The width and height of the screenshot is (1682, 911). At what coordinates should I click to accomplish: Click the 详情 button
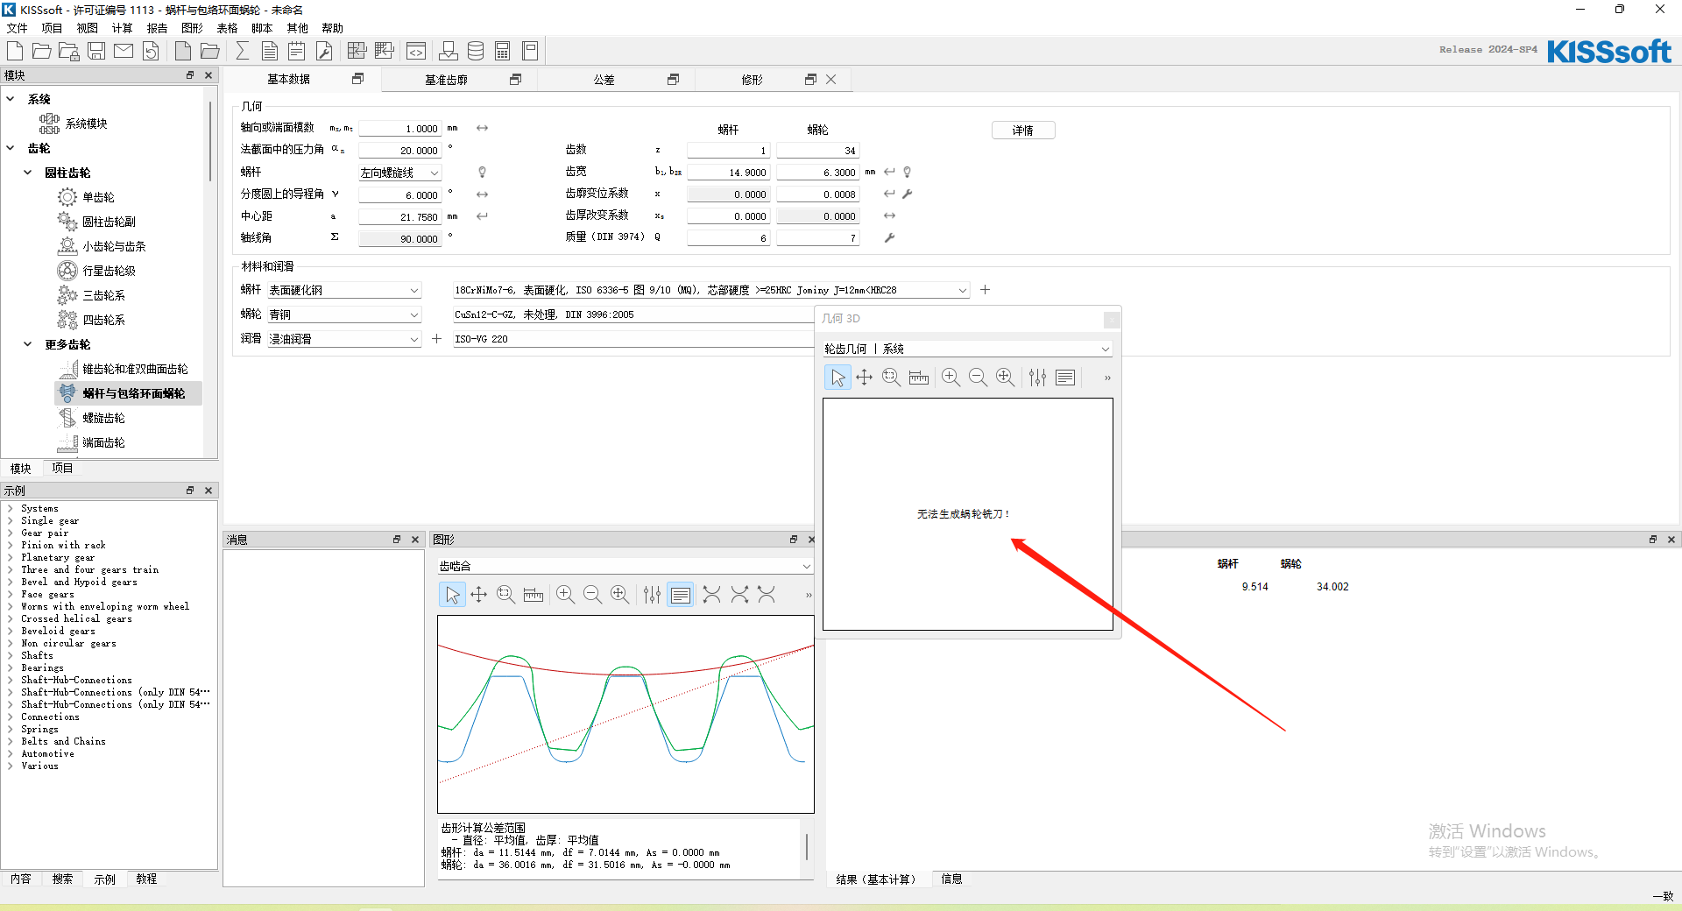click(x=1022, y=131)
